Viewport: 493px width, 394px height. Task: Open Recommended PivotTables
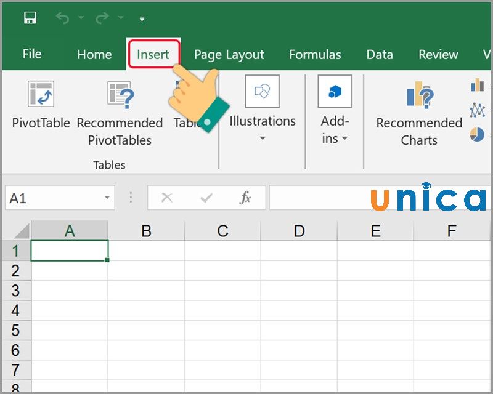pos(120,114)
